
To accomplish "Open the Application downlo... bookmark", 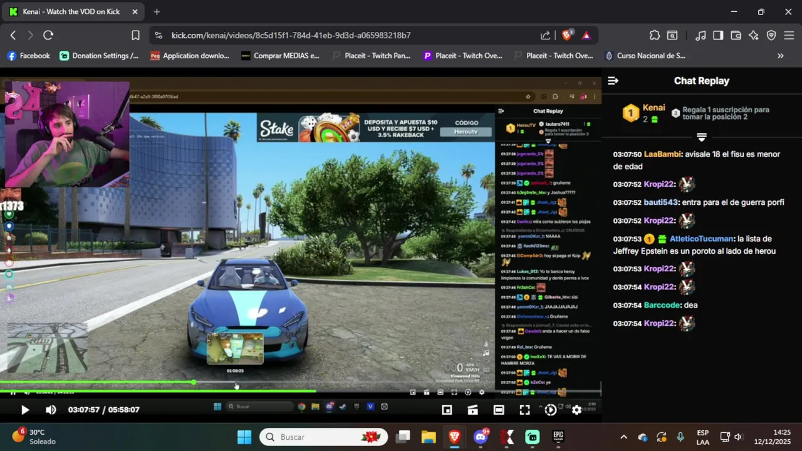I will (190, 56).
